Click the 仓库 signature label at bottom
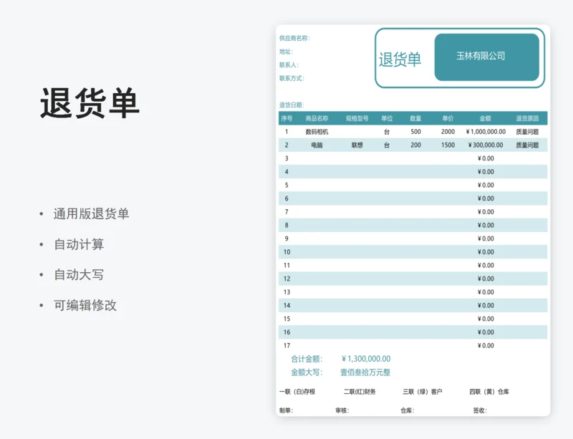 coord(408,410)
